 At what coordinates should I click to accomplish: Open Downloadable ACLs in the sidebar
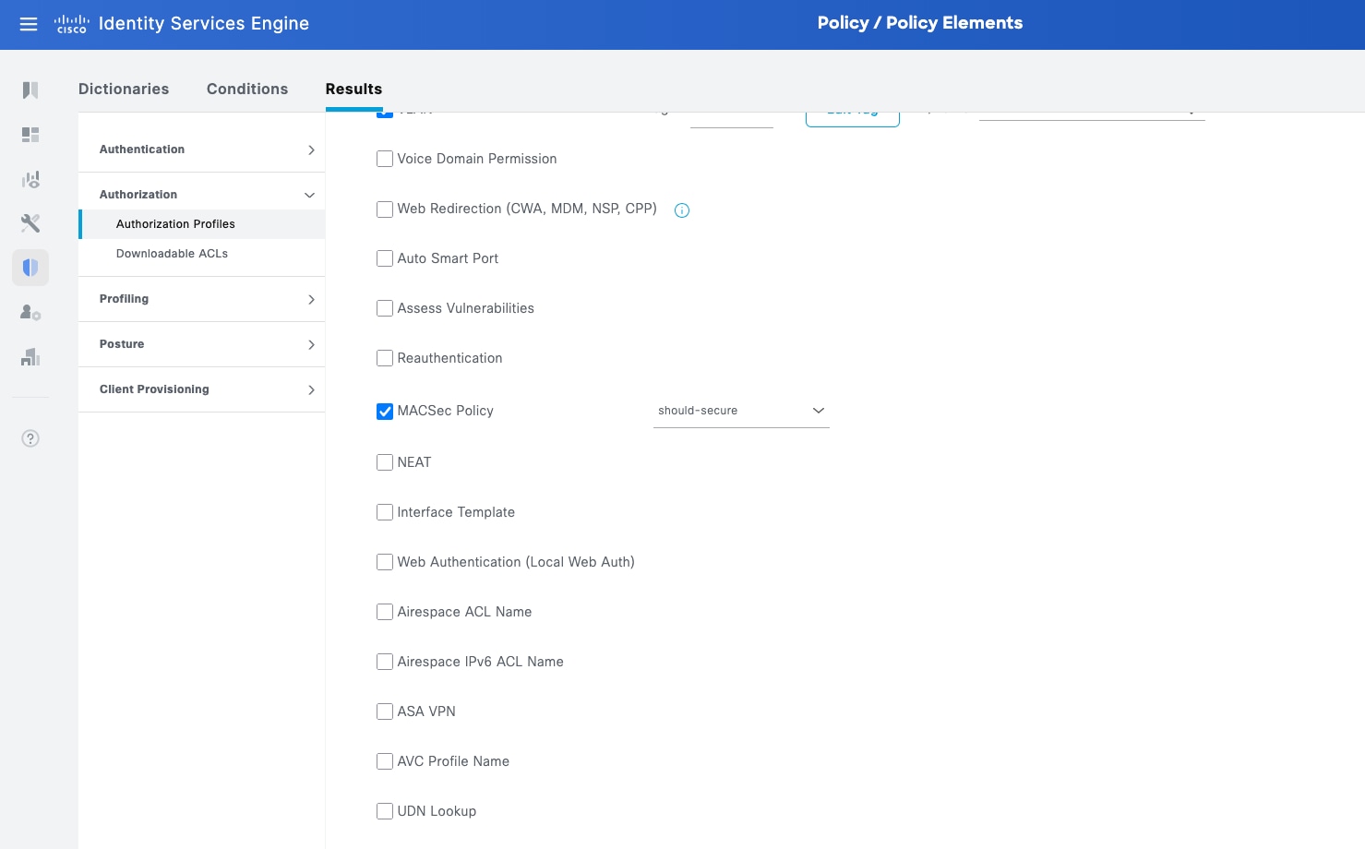click(x=172, y=254)
